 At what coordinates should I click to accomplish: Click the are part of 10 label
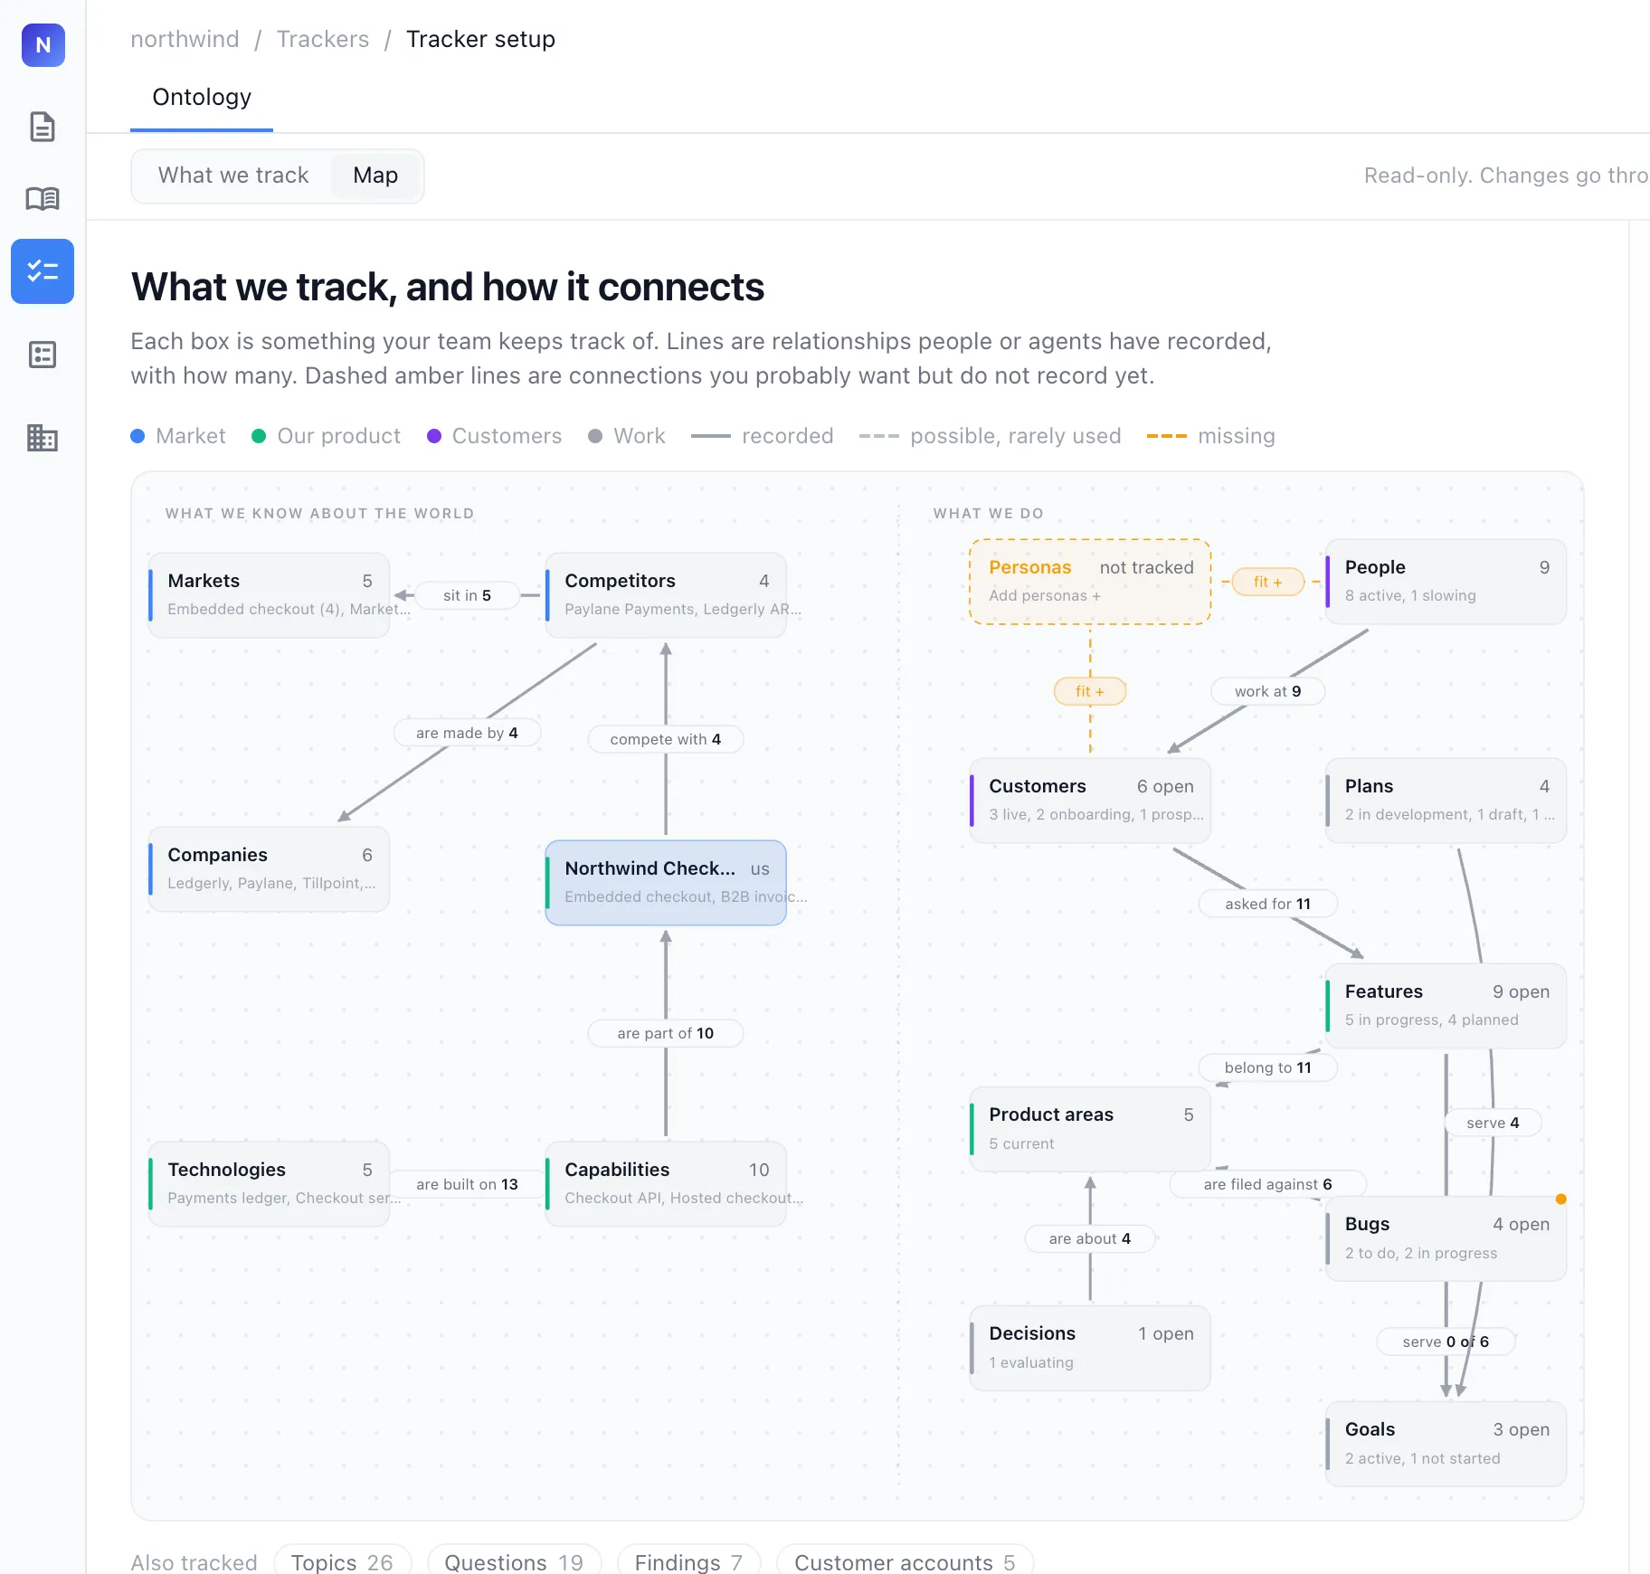[x=666, y=1033]
